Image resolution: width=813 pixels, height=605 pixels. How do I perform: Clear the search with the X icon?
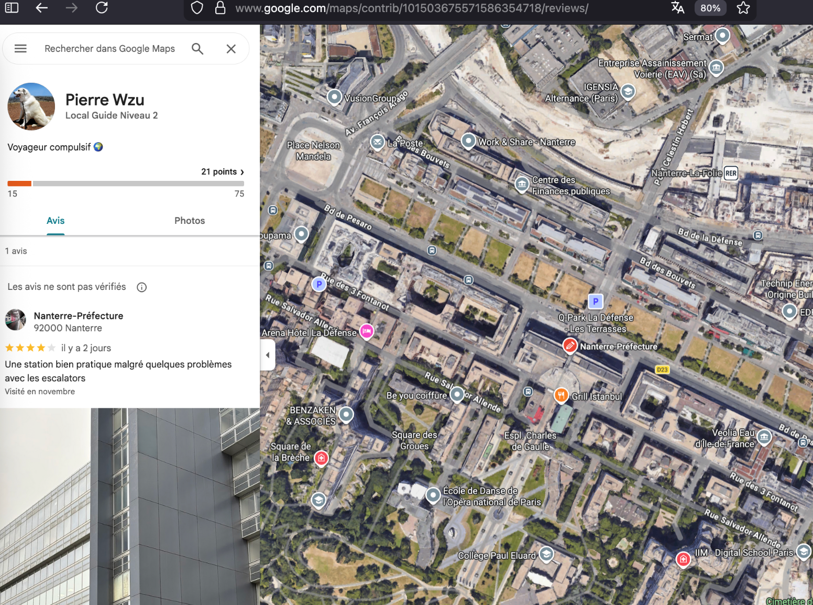coord(231,49)
